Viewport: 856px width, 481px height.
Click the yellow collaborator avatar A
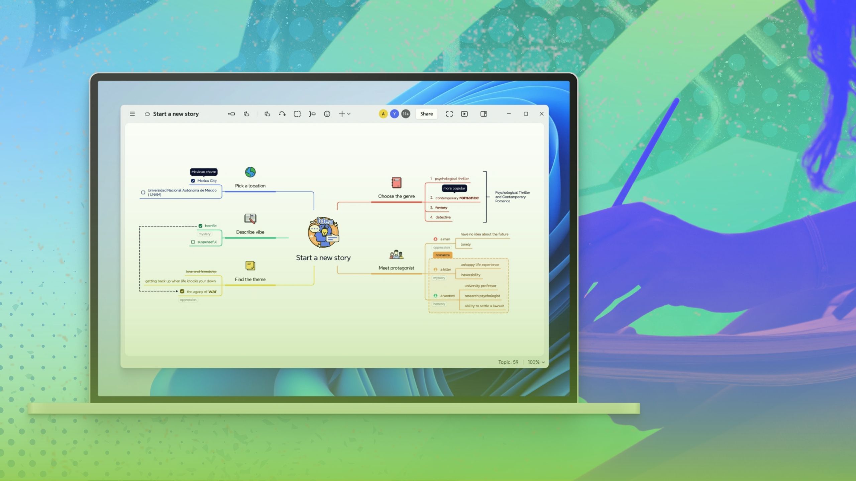click(x=383, y=114)
